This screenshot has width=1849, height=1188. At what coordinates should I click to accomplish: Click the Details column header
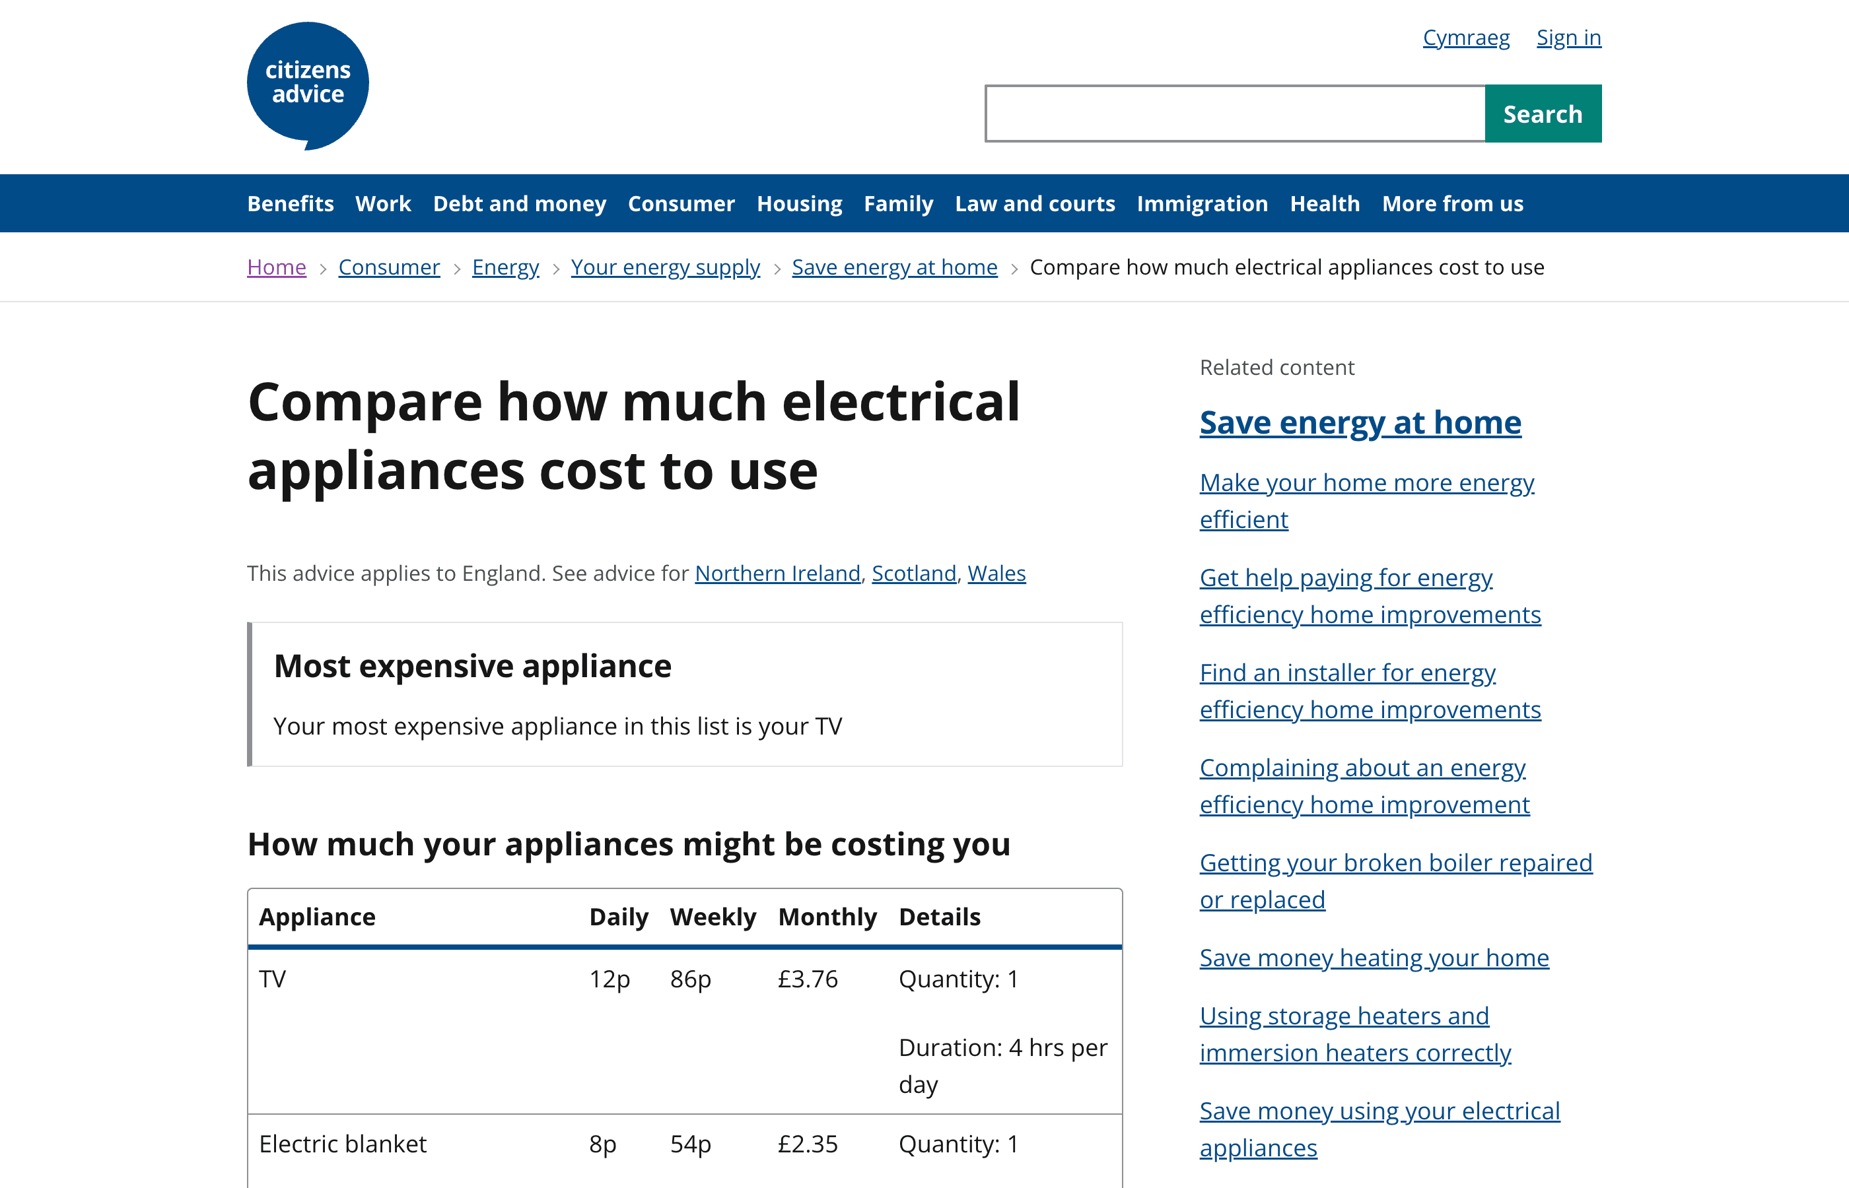(939, 917)
